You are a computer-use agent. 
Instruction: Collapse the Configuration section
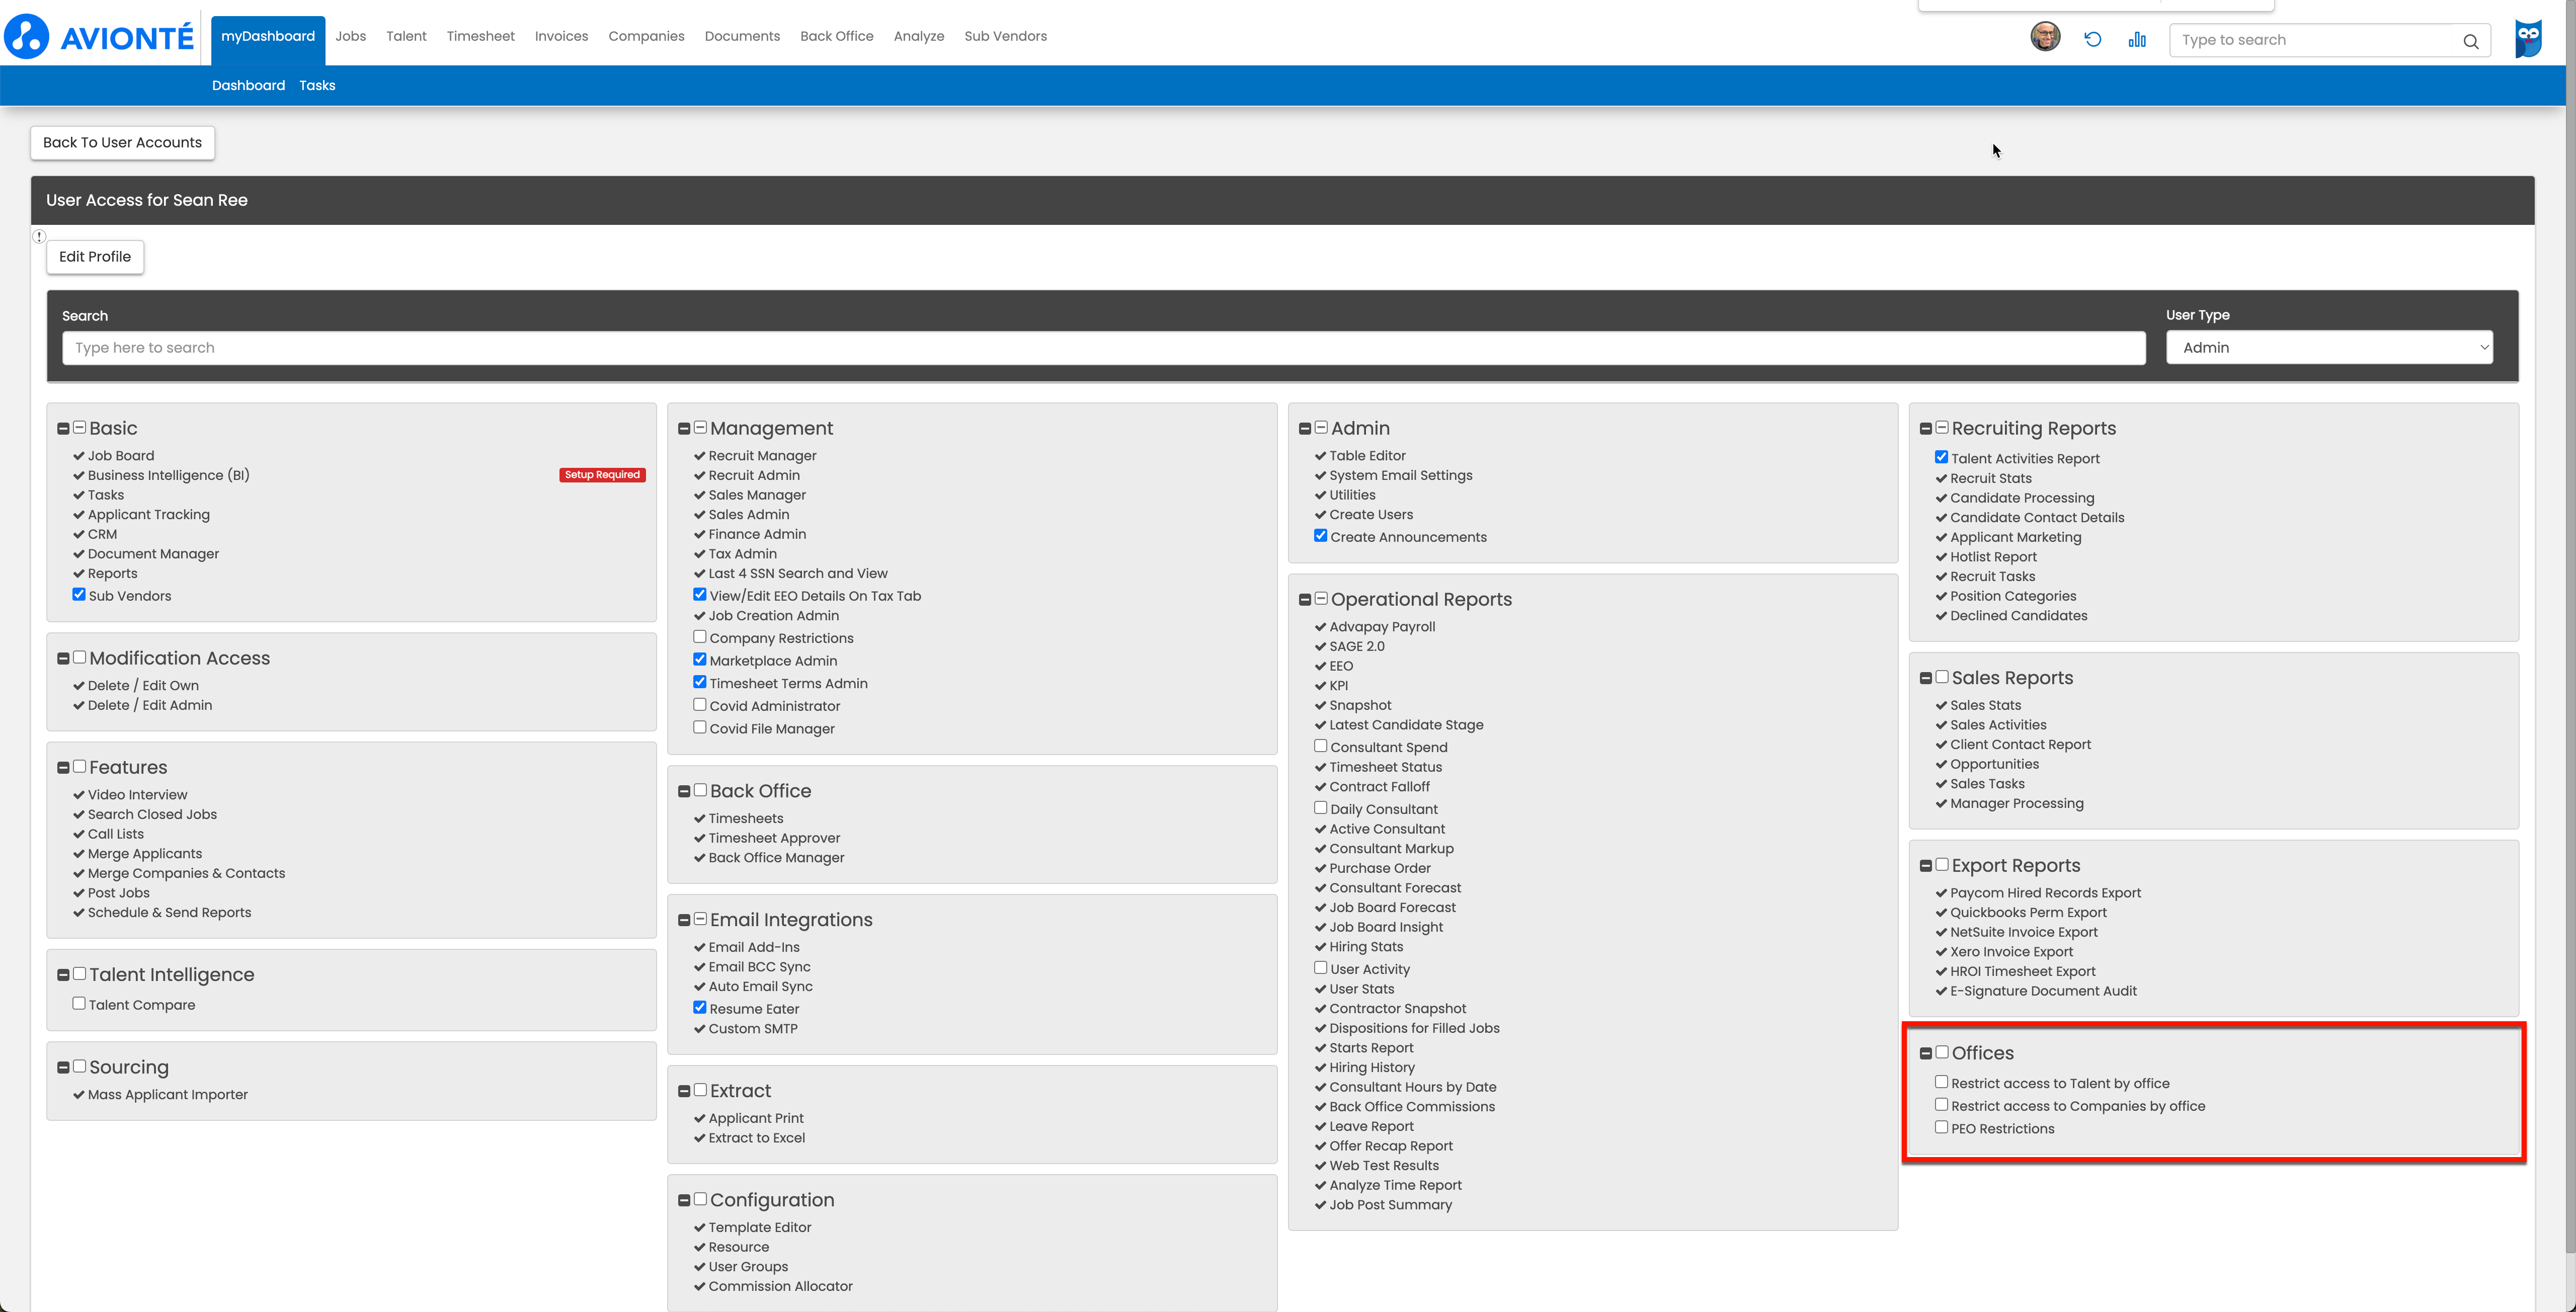pyautogui.click(x=684, y=1201)
